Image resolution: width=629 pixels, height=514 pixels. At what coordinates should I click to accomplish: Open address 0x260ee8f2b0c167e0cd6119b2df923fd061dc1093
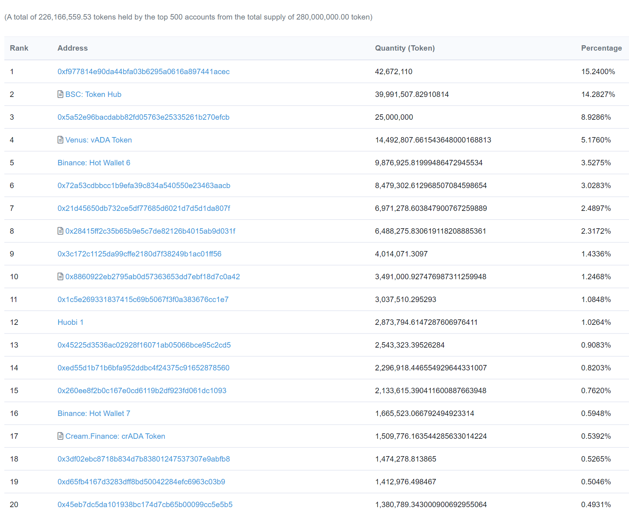point(142,391)
